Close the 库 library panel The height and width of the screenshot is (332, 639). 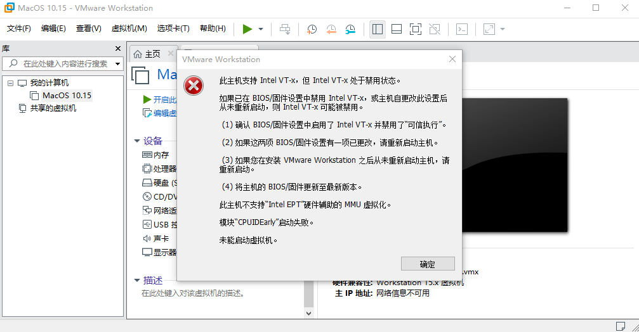point(118,48)
